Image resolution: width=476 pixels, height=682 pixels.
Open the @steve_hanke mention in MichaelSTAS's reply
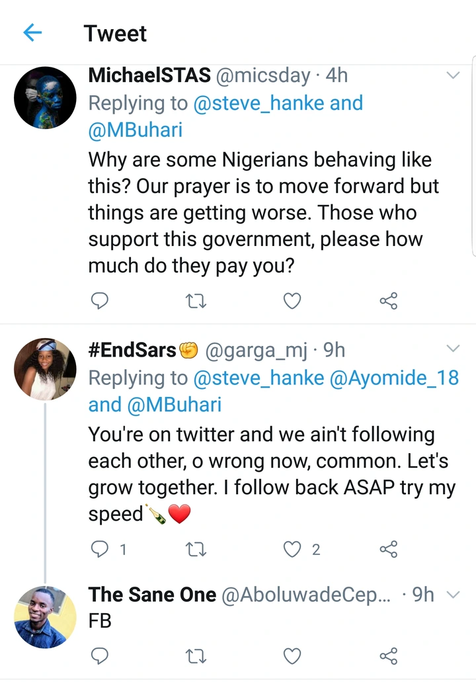258,103
